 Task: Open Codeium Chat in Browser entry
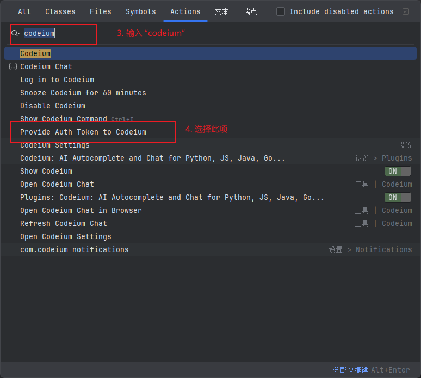coord(81,210)
